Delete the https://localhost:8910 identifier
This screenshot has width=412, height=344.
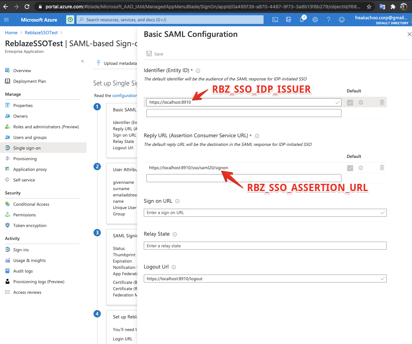coord(382,102)
